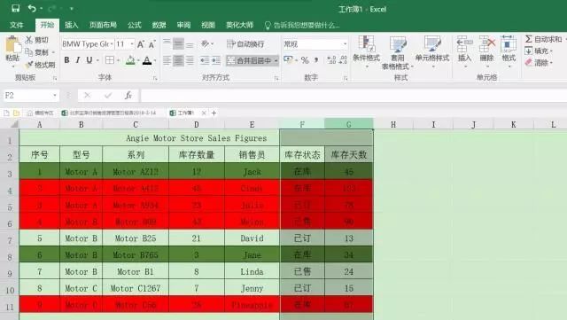Open the number format 常规 dropdown
This screenshot has width=567, height=320.
[345, 44]
